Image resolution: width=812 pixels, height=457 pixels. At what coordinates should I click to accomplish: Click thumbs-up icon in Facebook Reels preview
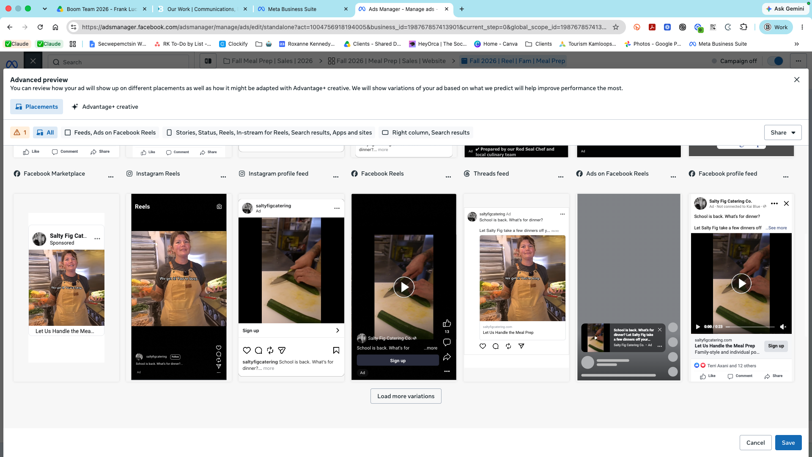tap(447, 323)
